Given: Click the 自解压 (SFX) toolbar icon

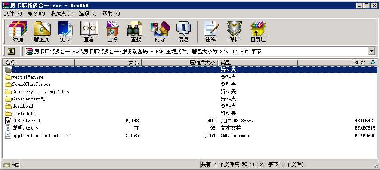Looking at the screenshot, I should click(x=258, y=31).
